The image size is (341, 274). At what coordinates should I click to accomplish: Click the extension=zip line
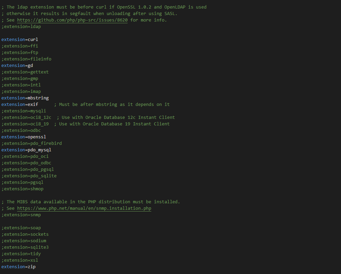18,267
